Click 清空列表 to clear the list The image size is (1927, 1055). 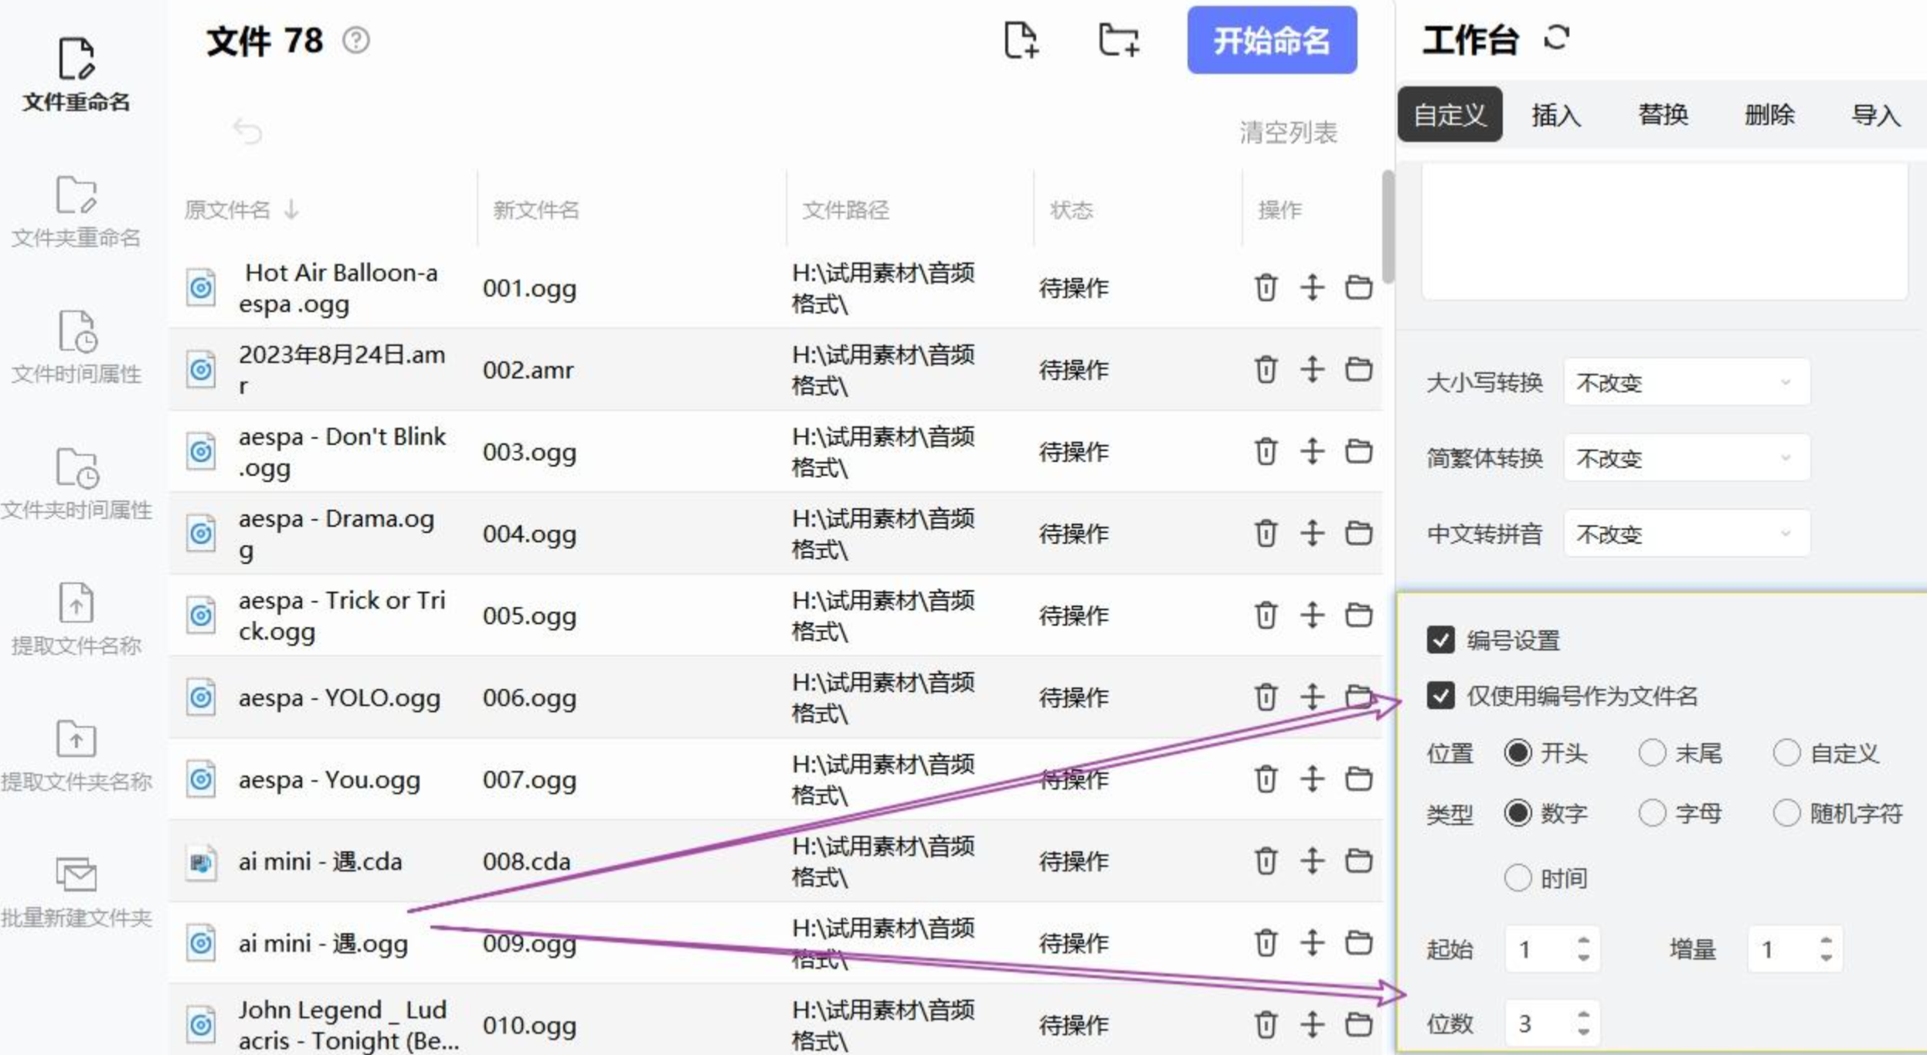tap(1288, 133)
